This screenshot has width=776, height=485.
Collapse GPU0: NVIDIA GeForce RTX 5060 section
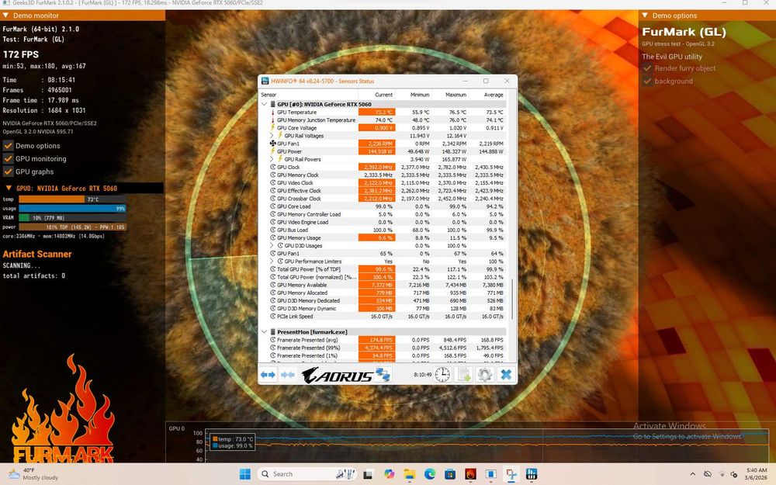point(9,188)
